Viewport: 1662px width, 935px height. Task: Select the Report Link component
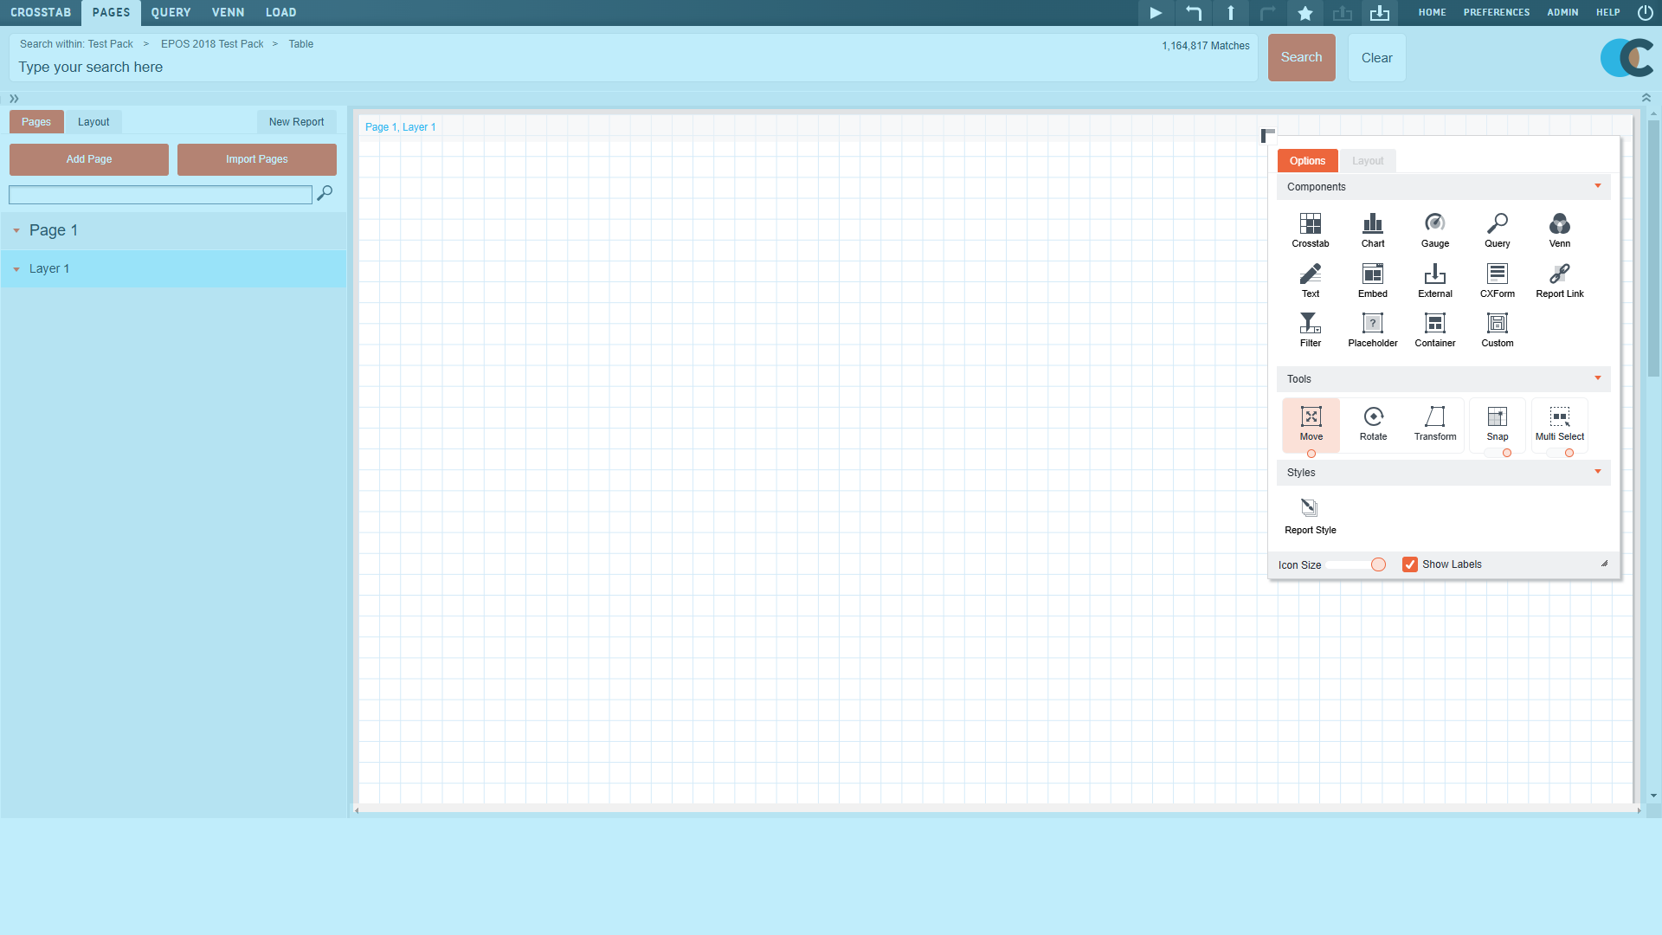click(1559, 278)
